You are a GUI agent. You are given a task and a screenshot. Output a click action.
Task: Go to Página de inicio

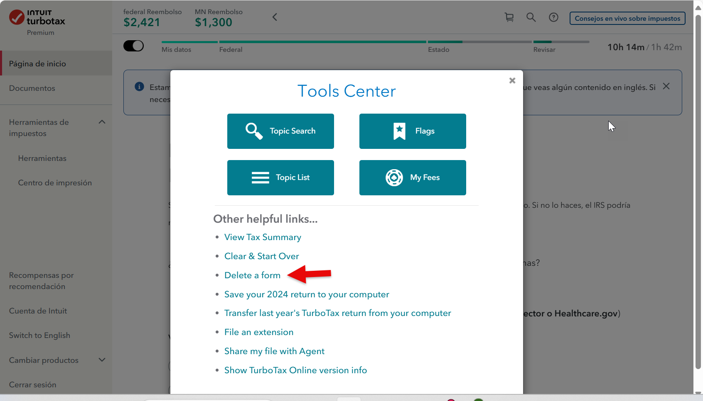pyautogui.click(x=56, y=63)
